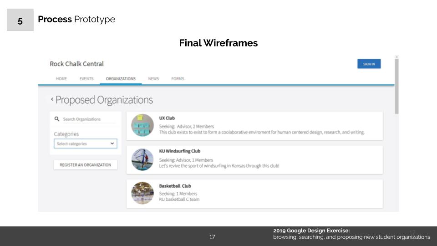Open the KU Windsurfing Club title link

(x=179, y=151)
